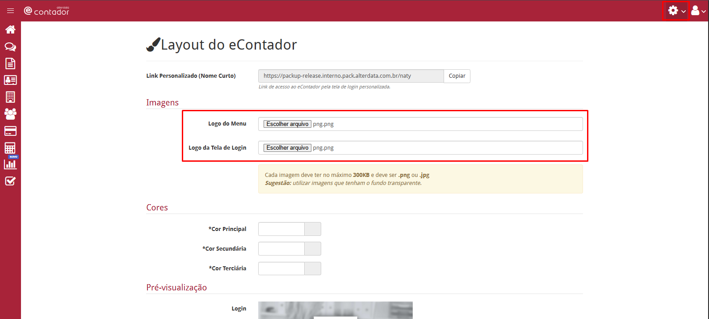709x319 pixels.
Task: Click the eContador logo
Action: click(46, 11)
